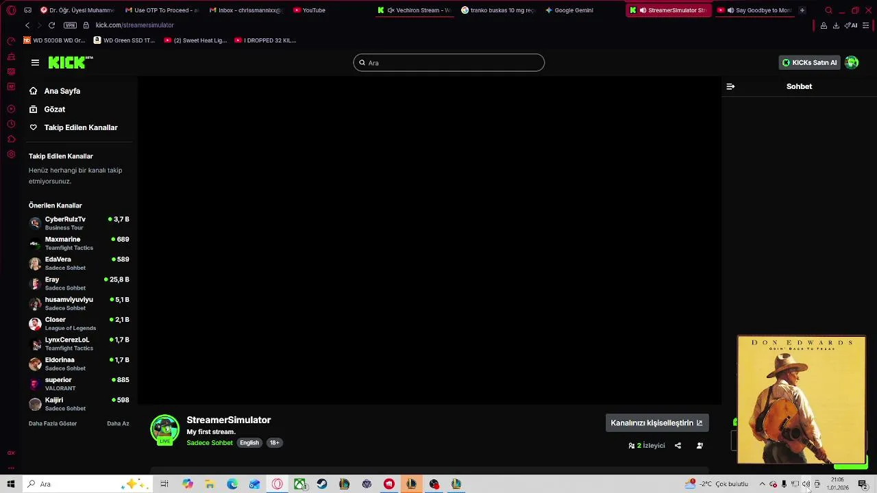Click Kanalınızı kişiselleştirin button

(656, 423)
